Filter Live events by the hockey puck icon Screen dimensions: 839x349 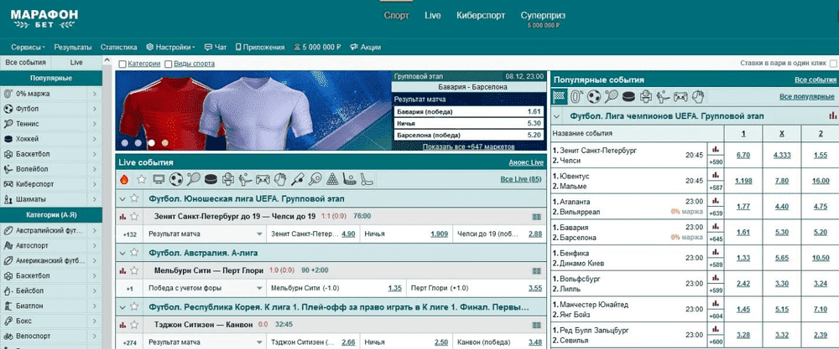click(211, 179)
